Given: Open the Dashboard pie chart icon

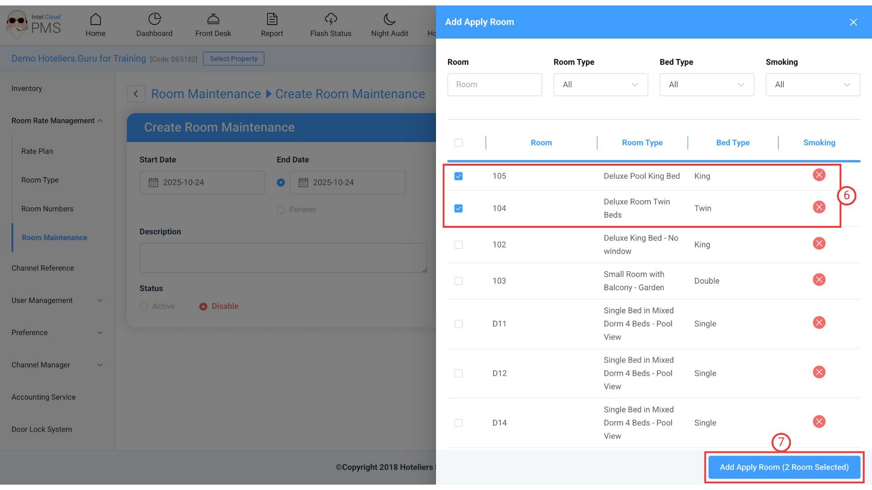Looking at the screenshot, I should (x=154, y=19).
